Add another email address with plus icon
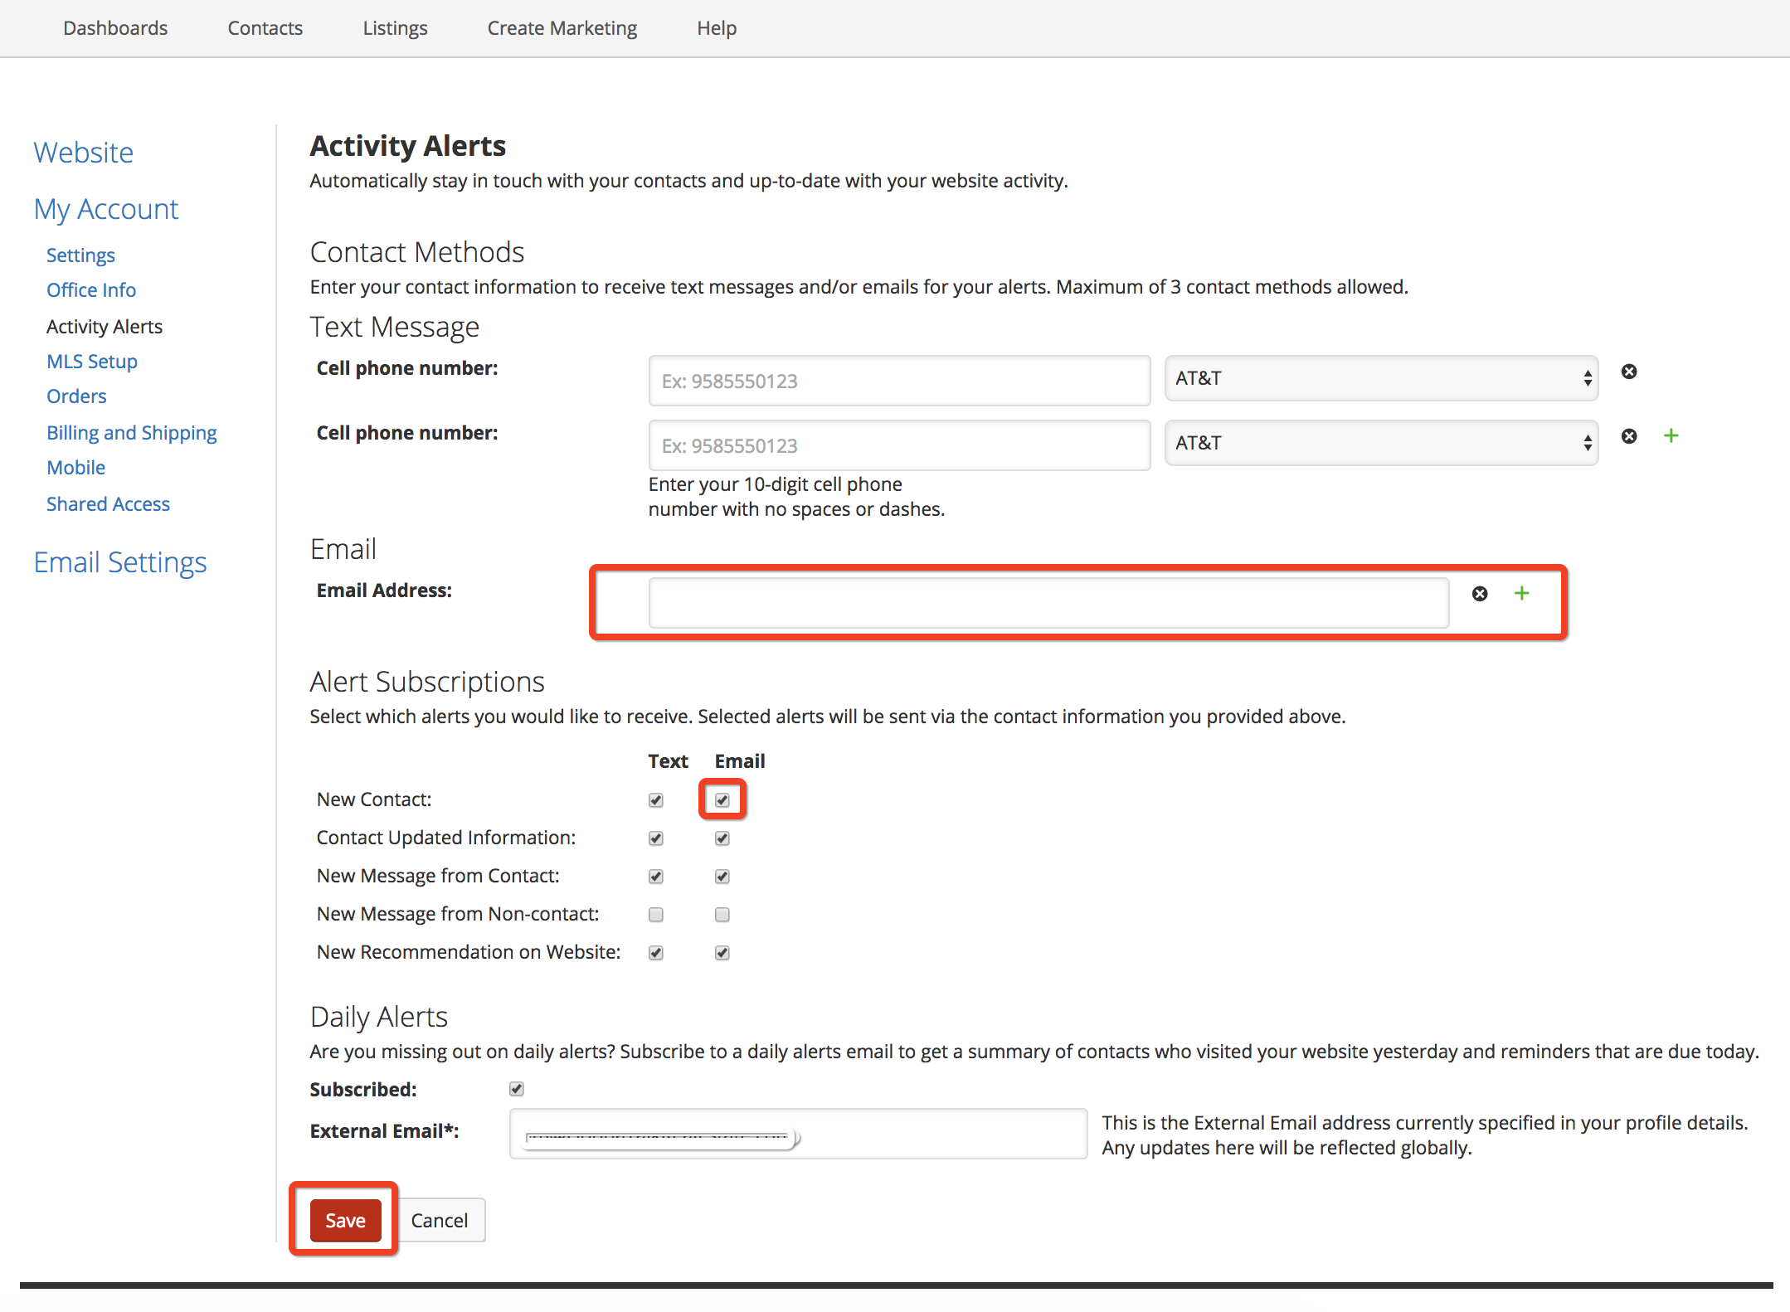The image size is (1790, 1312). click(1521, 594)
